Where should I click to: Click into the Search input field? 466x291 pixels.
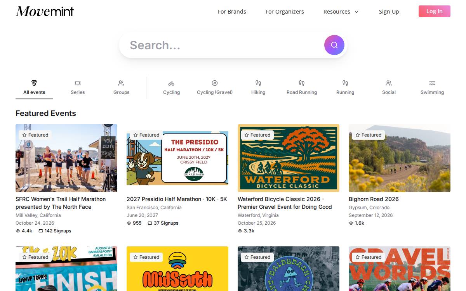[225, 45]
